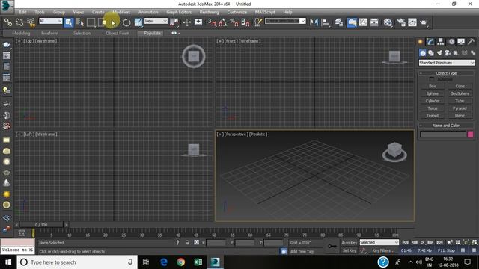Viewport: 479px width, 269px height.
Task: Toggle Percent Snap
Action: tap(234, 22)
